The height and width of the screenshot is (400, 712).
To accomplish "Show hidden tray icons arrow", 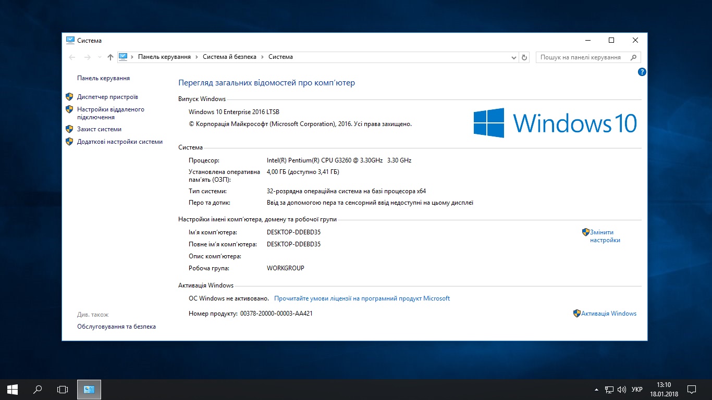I will tap(596, 390).
